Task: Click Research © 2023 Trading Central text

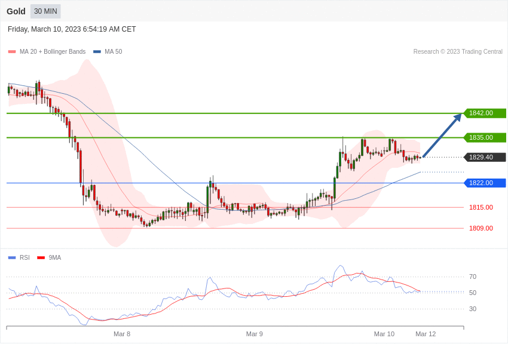Action: (x=458, y=51)
